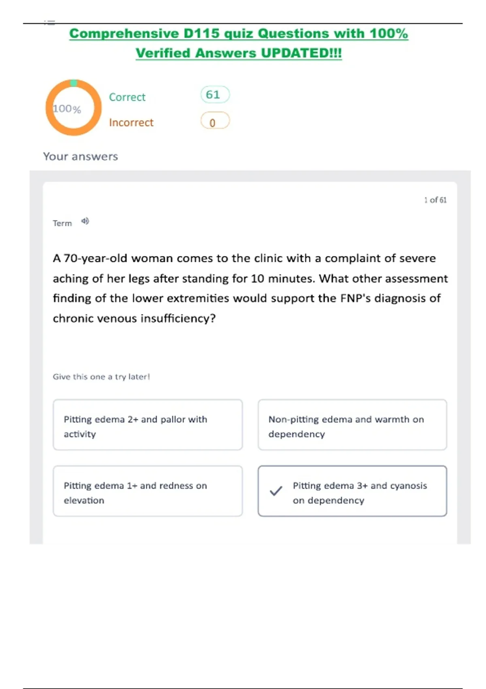Open the 'Comprehensive D115 quiz Questions' title link
The image size is (486, 689).
pyautogui.click(x=239, y=34)
